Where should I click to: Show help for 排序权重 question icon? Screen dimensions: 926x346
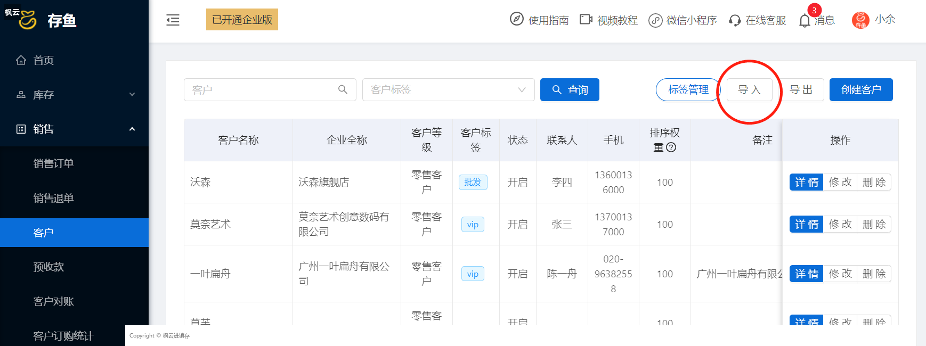(x=671, y=147)
